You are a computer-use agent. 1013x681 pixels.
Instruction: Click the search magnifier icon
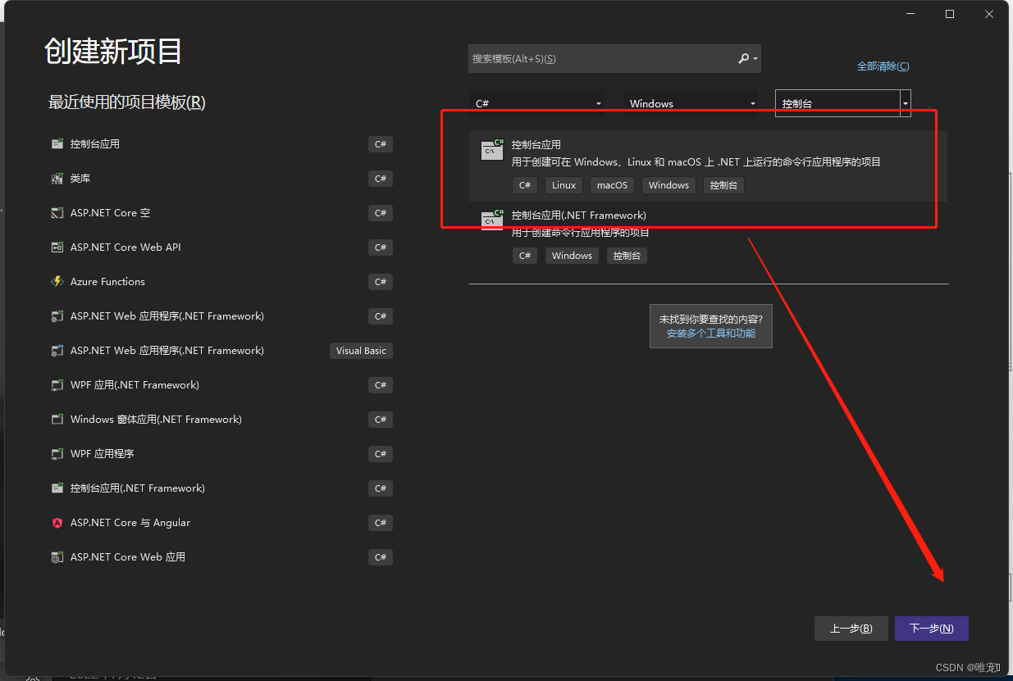coord(744,59)
